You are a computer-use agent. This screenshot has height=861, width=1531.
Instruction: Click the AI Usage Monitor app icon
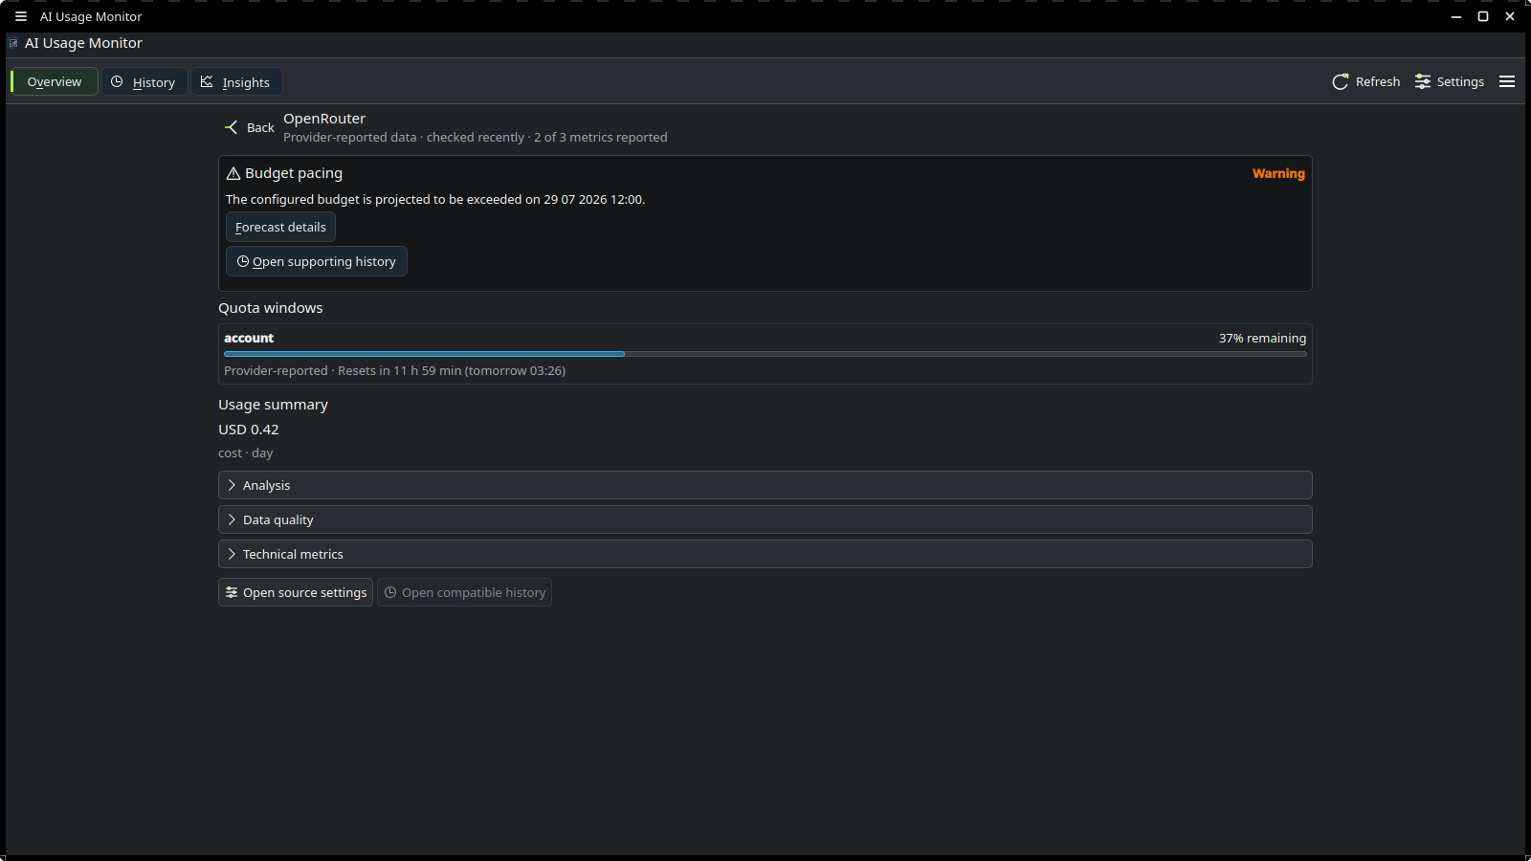tap(13, 43)
